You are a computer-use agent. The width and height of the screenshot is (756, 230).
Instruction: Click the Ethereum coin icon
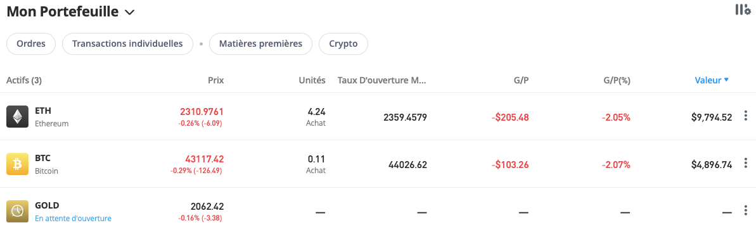coord(17,117)
